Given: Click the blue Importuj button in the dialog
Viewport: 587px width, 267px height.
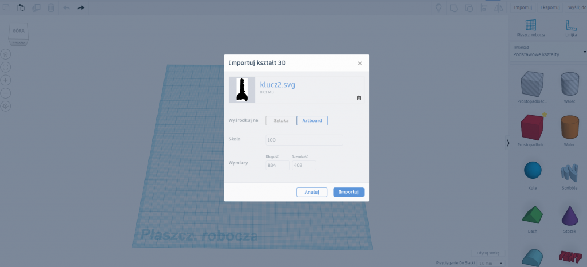Looking at the screenshot, I should coord(349,192).
